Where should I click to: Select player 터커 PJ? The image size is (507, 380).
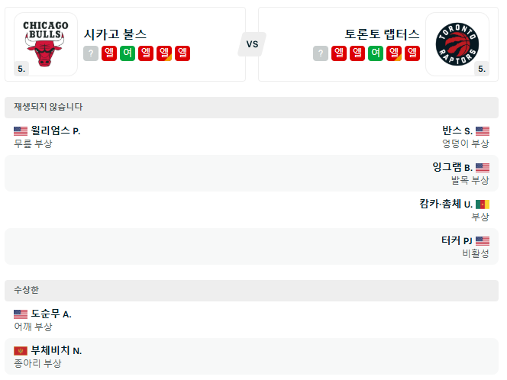pos(457,240)
